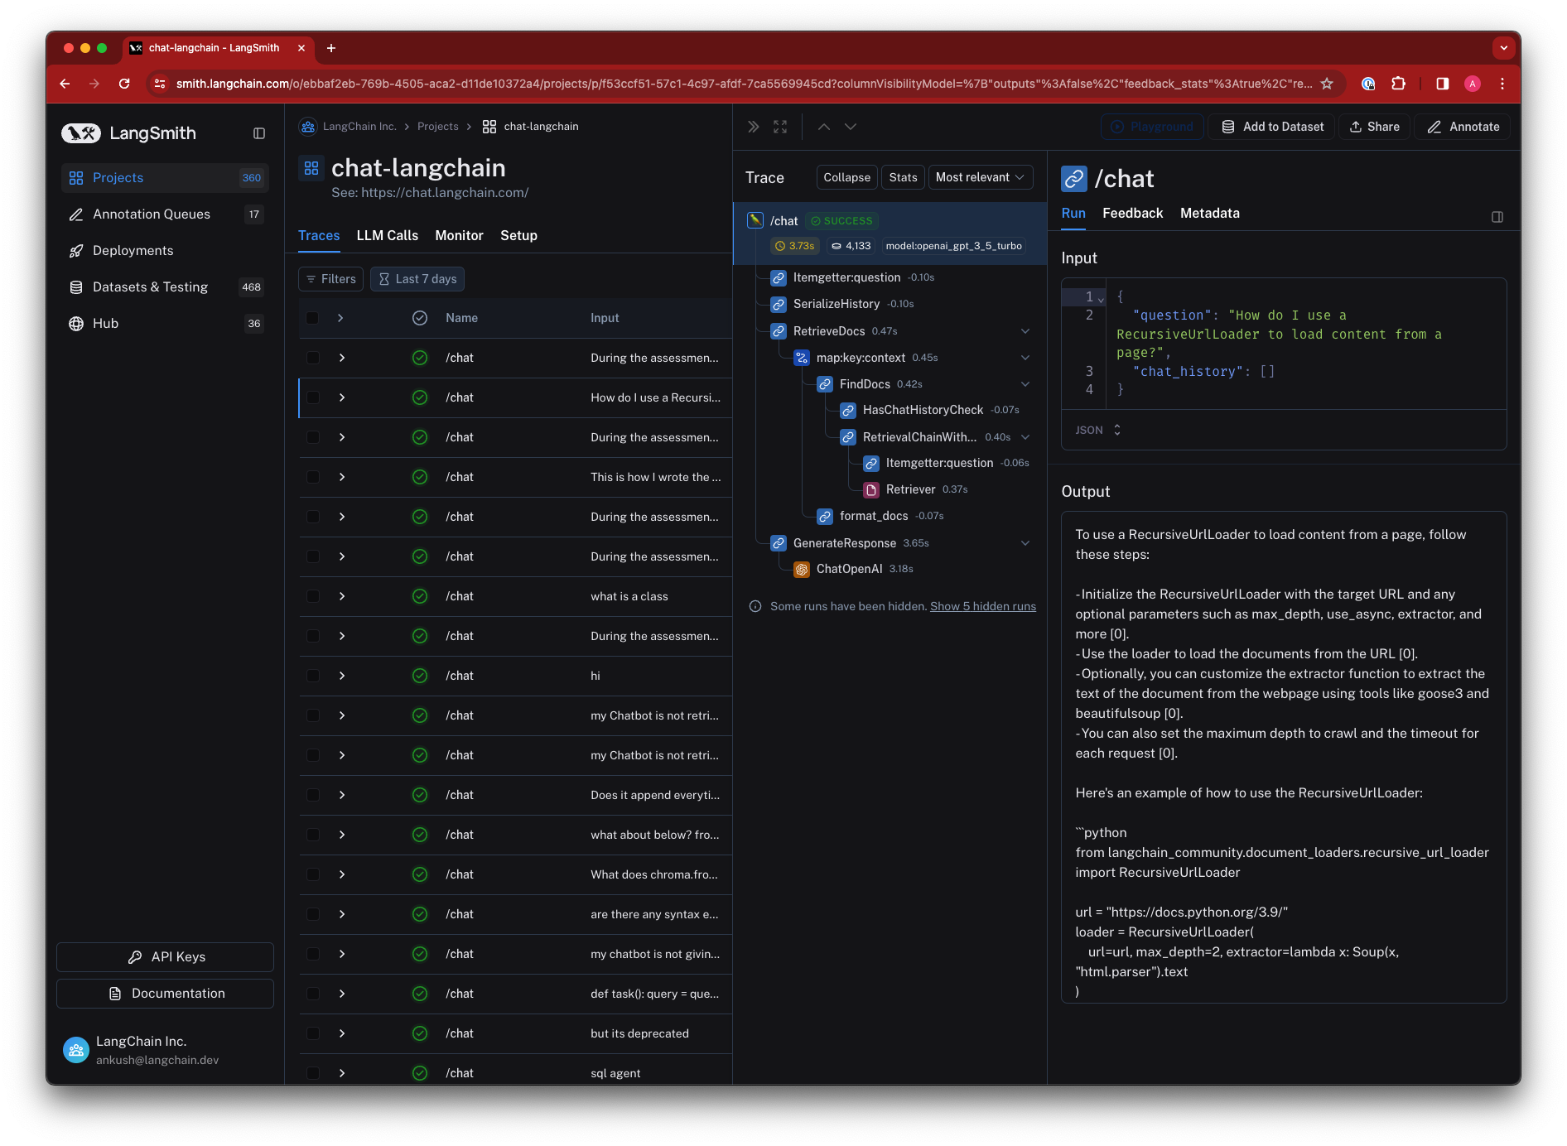Switch to the Setup tab
Viewport: 1567px width, 1146px height.
[518, 236]
